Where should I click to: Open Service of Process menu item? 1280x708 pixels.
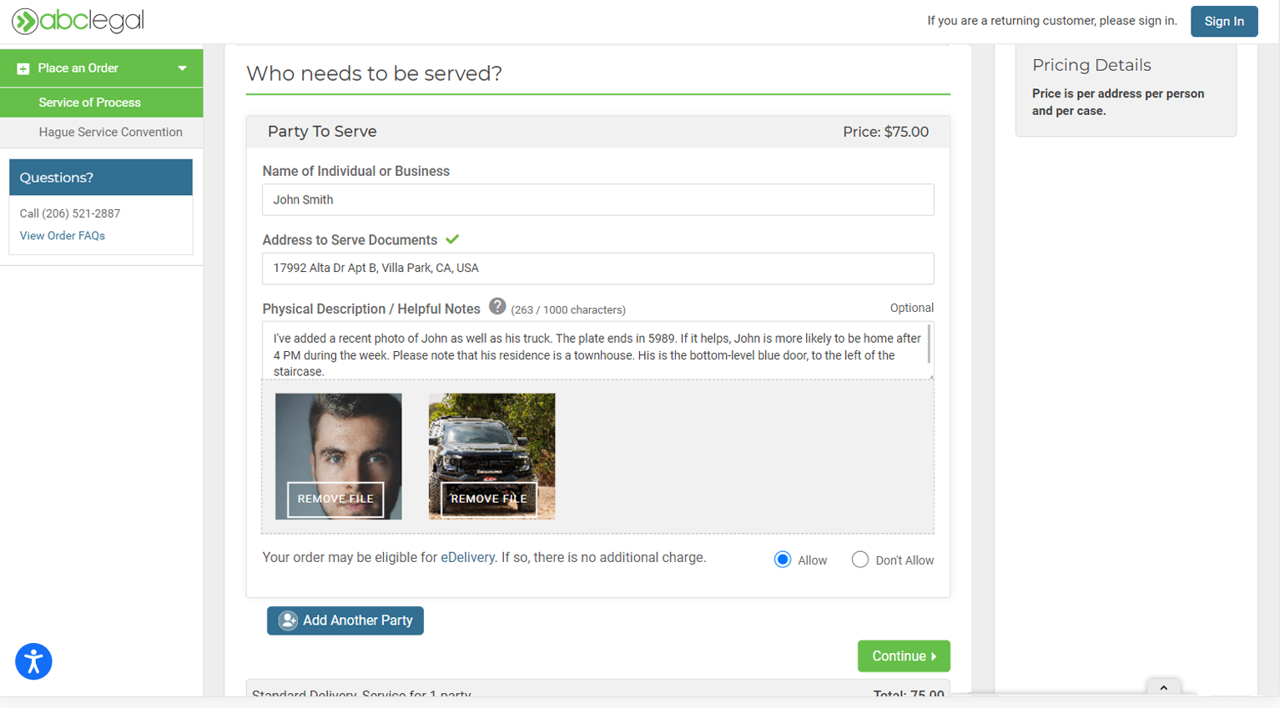click(x=89, y=103)
